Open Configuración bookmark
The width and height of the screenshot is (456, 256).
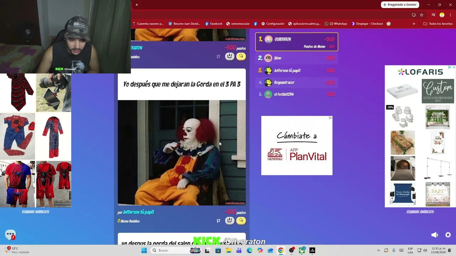[x=273, y=24]
